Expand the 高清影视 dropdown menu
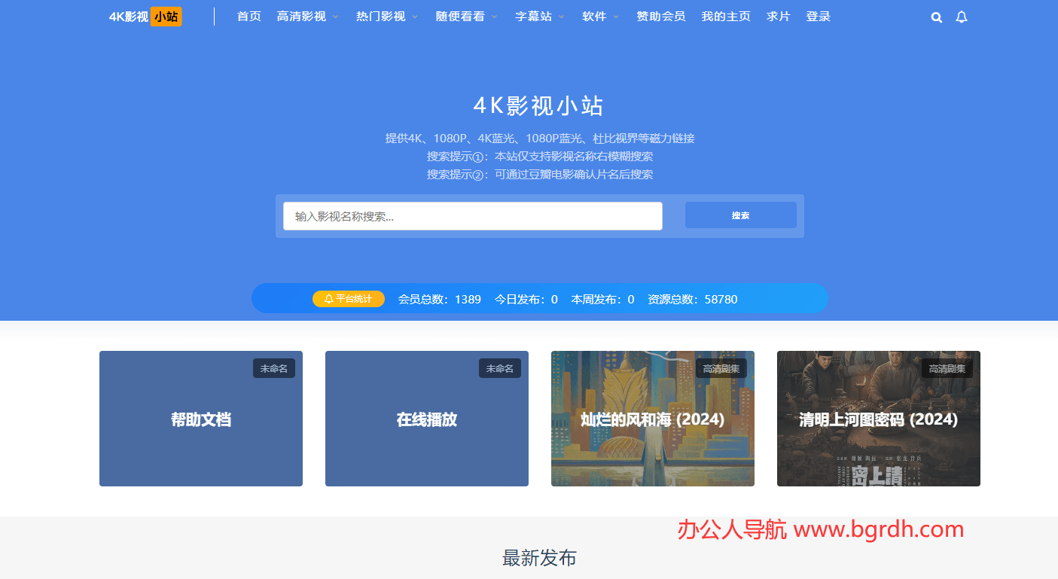Screen dimensions: 1058x579 302,16
